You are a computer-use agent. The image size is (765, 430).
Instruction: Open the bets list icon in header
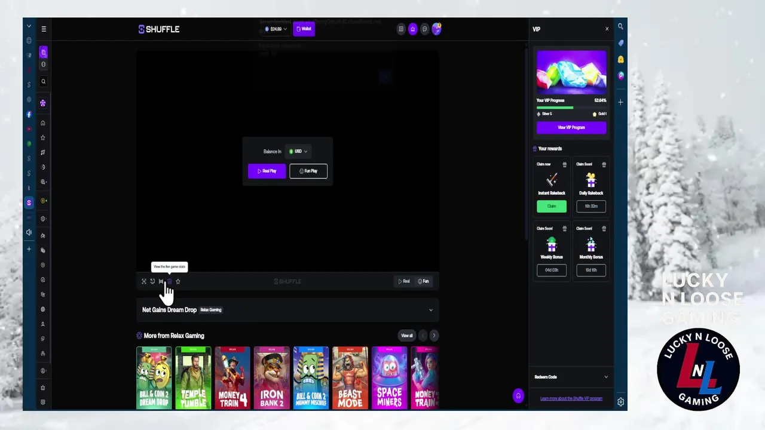[401, 29]
